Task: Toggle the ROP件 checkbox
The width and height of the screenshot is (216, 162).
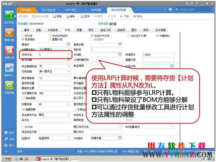Action: [23, 127]
